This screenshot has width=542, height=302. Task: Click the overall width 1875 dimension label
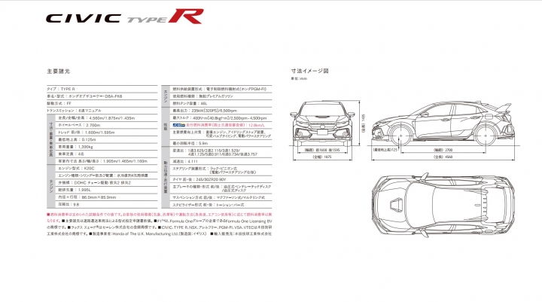(x=322, y=157)
